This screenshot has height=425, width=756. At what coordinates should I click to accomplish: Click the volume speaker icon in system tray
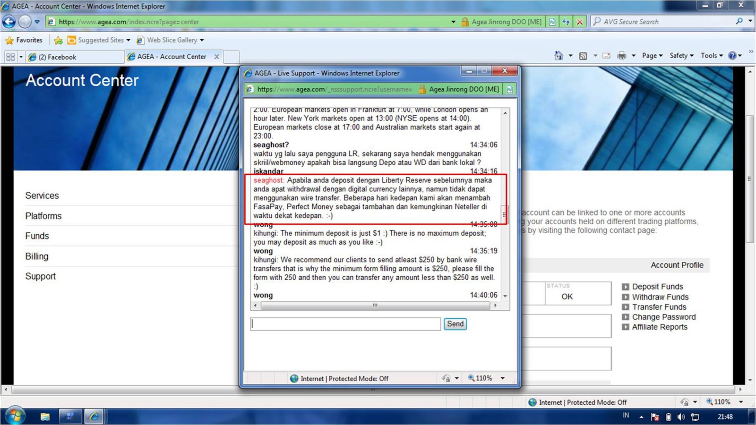coord(681,417)
